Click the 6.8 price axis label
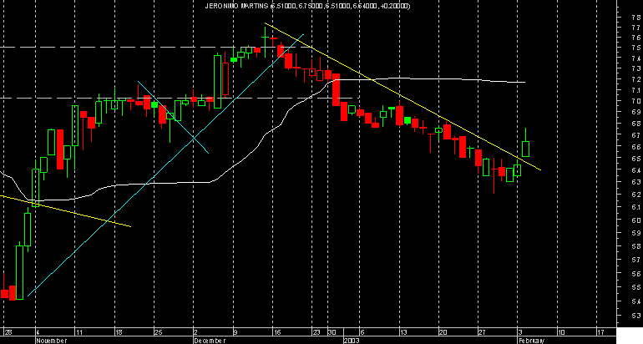 [x=635, y=124]
